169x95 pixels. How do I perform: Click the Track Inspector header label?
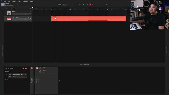84,65
